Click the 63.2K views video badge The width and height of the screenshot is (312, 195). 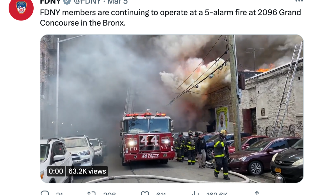[87, 171]
